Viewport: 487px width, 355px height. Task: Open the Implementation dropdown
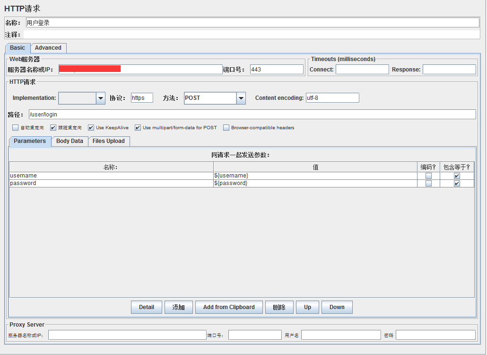100,98
